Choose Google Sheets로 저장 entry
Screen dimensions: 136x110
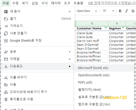pos(38,41)
